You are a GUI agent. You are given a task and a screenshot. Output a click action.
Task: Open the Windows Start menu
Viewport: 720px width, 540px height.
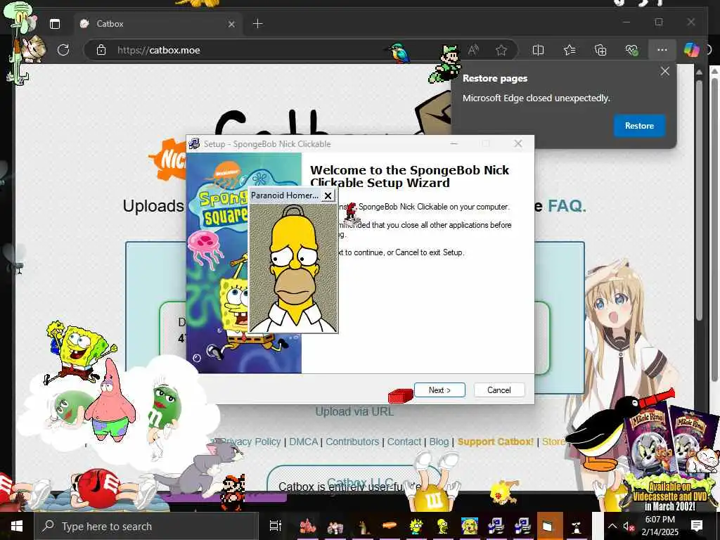click(17, 526)
